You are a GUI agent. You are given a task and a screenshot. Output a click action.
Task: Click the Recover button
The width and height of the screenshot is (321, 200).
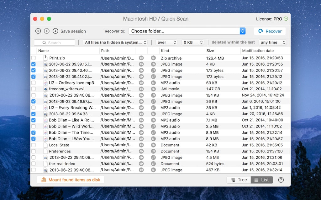(x=270, y=31)
